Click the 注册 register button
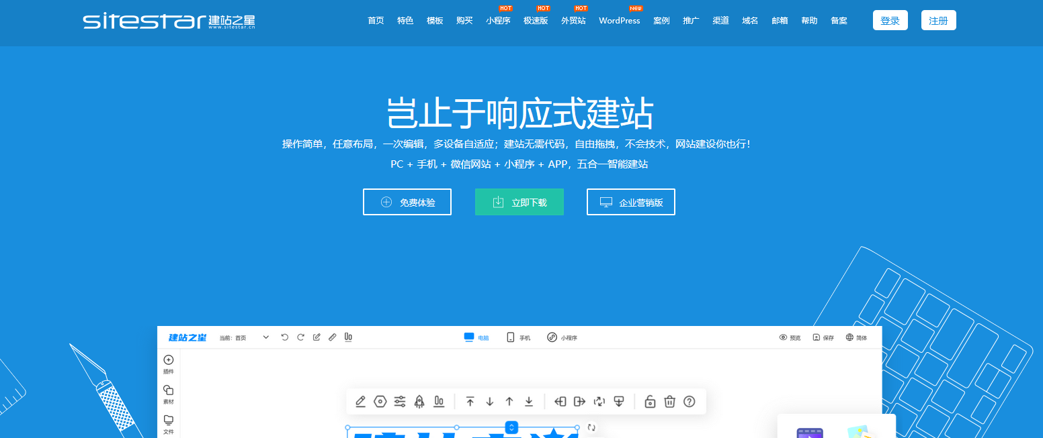The width and height of the screenshot is (1043, 438). coord(939,21)
